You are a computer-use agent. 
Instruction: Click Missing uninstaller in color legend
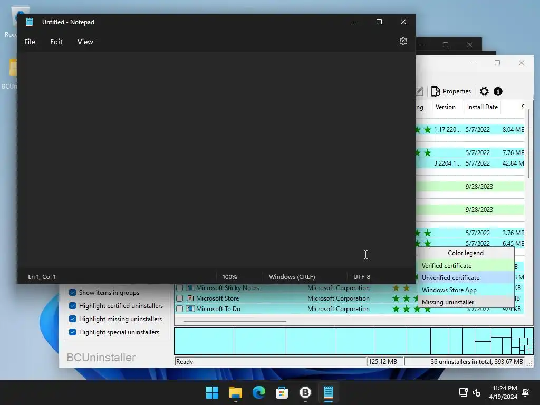click(466, 302)
